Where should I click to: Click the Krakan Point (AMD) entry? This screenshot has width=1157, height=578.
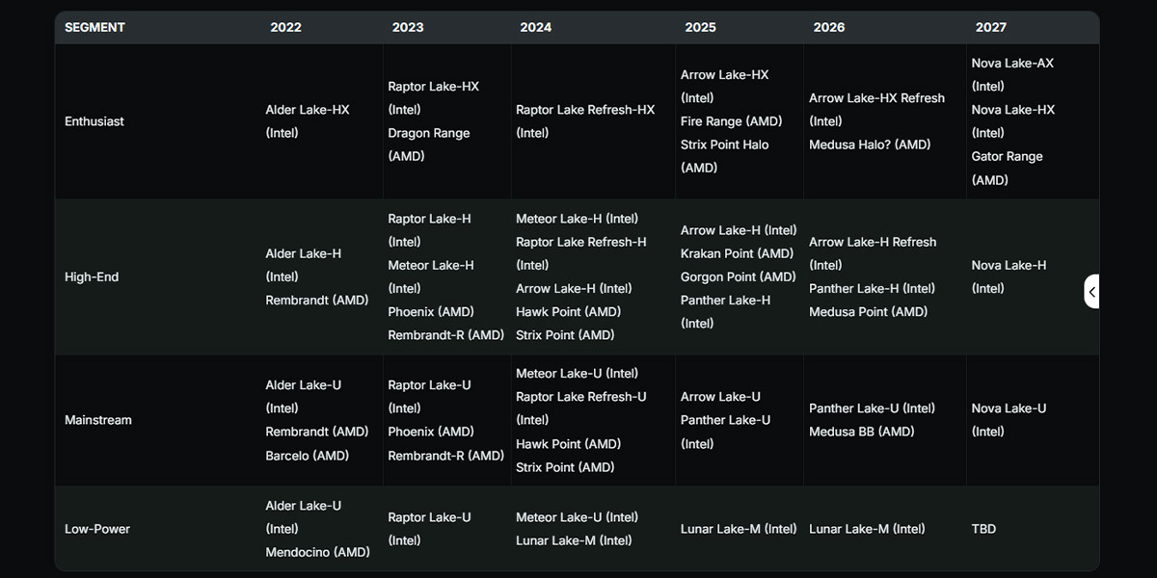tap(738, 253)
